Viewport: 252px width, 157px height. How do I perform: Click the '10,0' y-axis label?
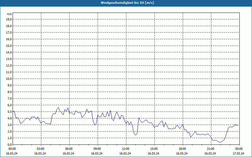click(x=9, y=79)
